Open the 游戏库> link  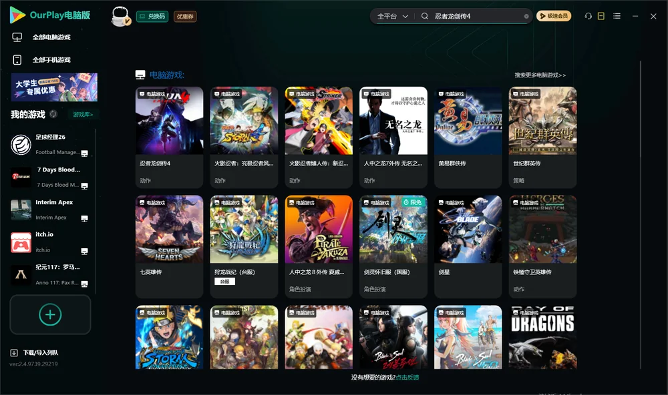83,114
